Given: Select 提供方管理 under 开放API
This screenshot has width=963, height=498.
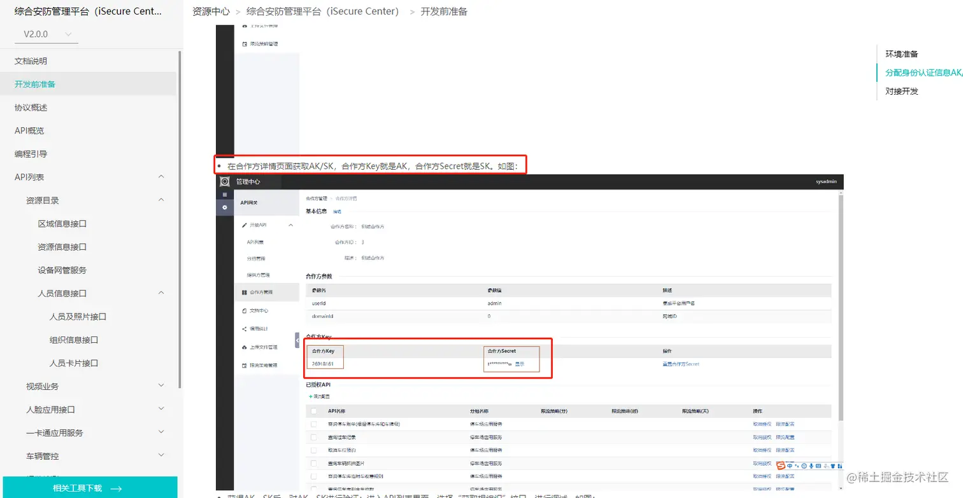Looking at the screenshot, I should click(259, 275).
